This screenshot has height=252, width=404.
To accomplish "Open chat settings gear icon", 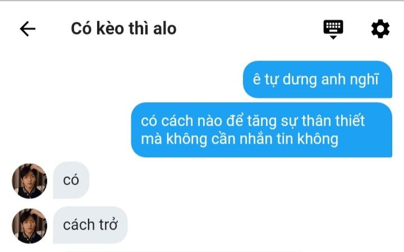I will [x=380, y=29].
